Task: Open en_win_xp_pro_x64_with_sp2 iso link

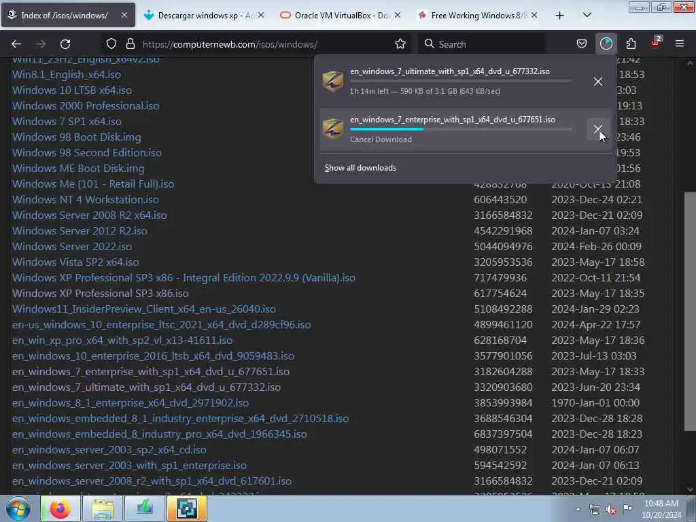Action: click(122, 340)
